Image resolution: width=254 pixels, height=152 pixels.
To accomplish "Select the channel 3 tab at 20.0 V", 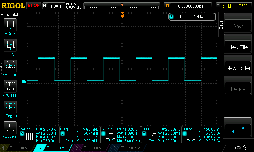I will pos(91,148).
